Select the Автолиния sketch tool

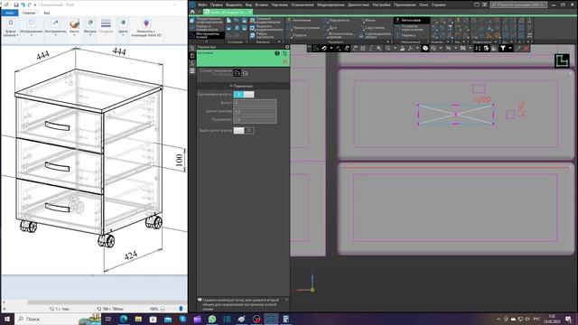[x=299, y=20]
